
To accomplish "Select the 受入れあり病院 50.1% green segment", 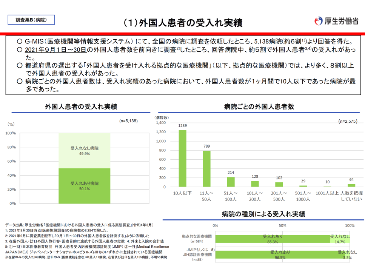I will (84, 185).
